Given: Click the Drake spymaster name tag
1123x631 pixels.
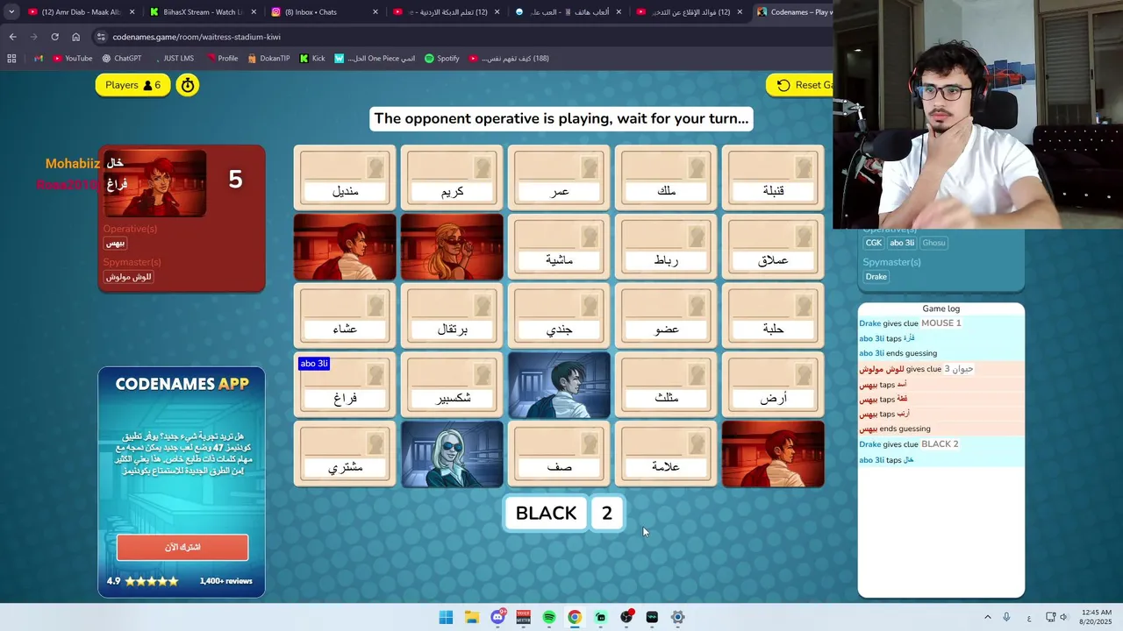Looking at the screenshot, I should pos(876,276).
